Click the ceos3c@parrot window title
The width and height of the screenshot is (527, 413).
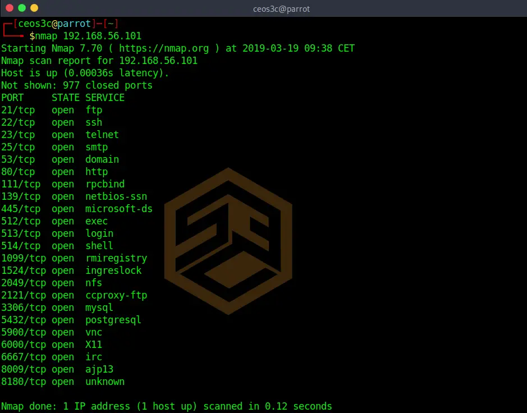tap(281, 9)
